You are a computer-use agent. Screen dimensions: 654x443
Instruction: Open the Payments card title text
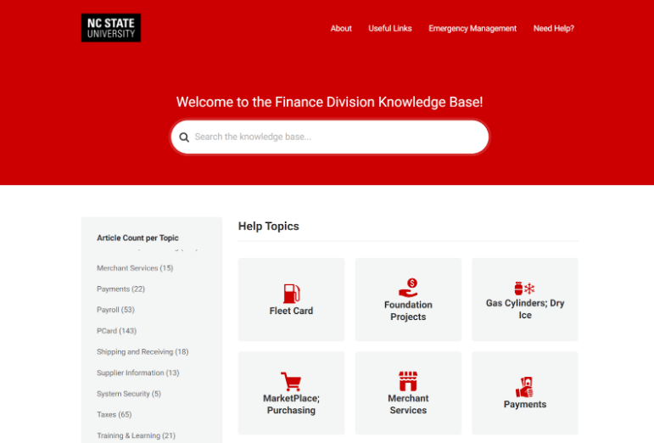(x=525, y=404)
